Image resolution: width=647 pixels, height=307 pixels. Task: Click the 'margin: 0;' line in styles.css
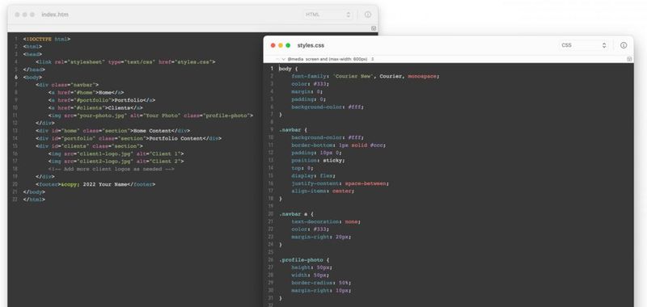(307, 91)
